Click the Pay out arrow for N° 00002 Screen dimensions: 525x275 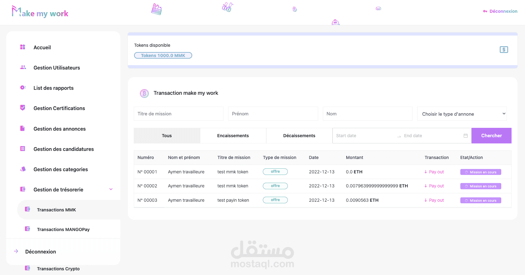click(426, 186)
